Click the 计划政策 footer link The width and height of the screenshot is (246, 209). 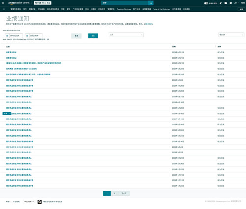[x=16, y=202]
